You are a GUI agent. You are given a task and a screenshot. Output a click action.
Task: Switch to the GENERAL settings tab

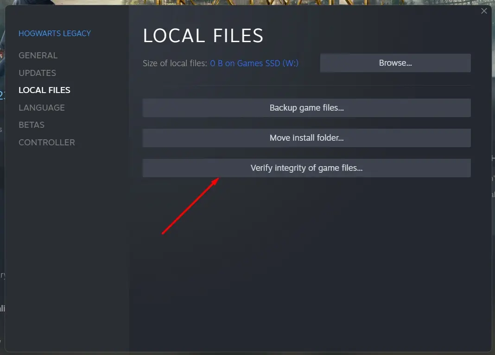pos(38,55)
